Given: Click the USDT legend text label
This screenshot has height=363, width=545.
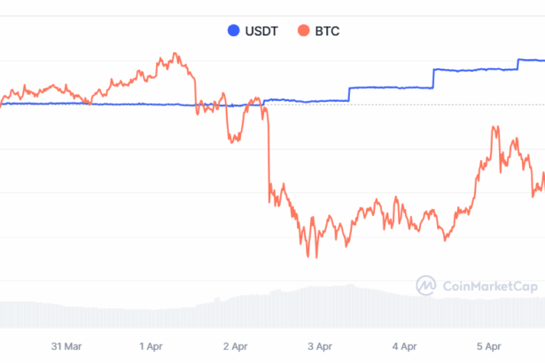Looking at the screenshot, I should tap(261, 31).
